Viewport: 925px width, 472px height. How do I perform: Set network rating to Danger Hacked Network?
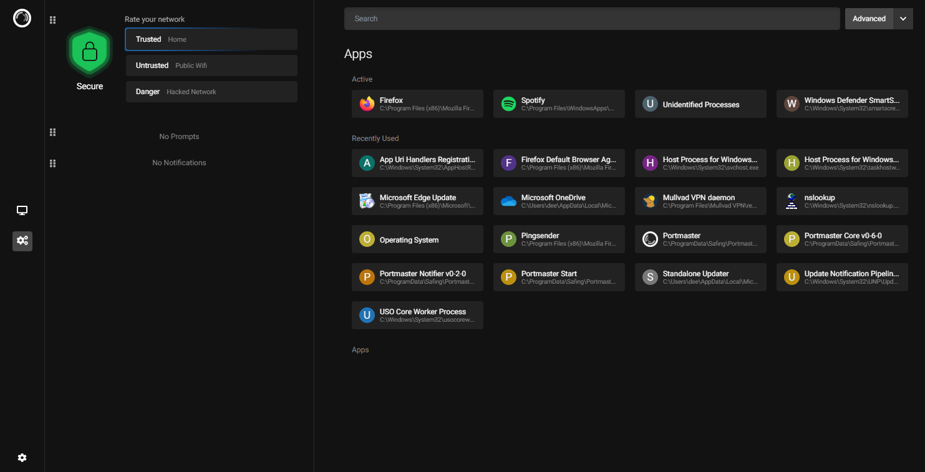click(x=211, y=92)
